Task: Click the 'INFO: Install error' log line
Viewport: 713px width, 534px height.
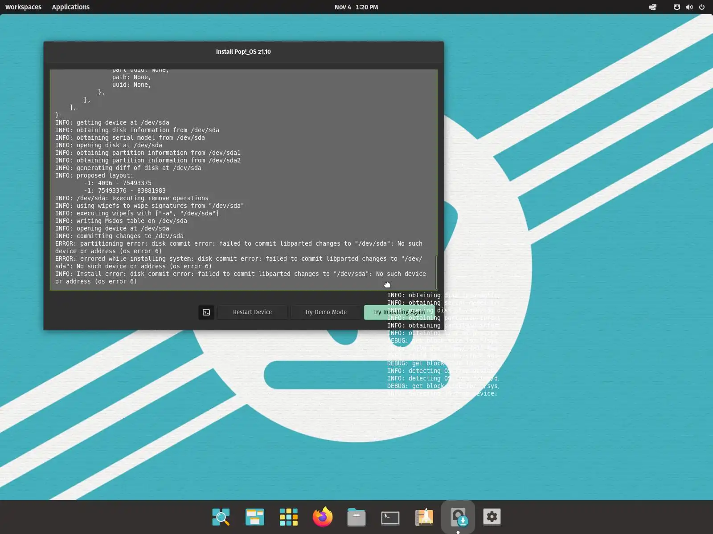Action: (x=241, y=278)
